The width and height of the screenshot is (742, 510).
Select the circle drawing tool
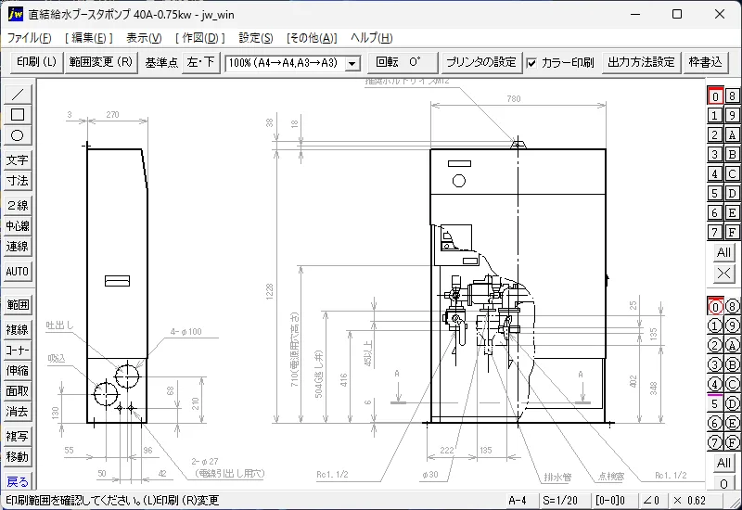18,135
